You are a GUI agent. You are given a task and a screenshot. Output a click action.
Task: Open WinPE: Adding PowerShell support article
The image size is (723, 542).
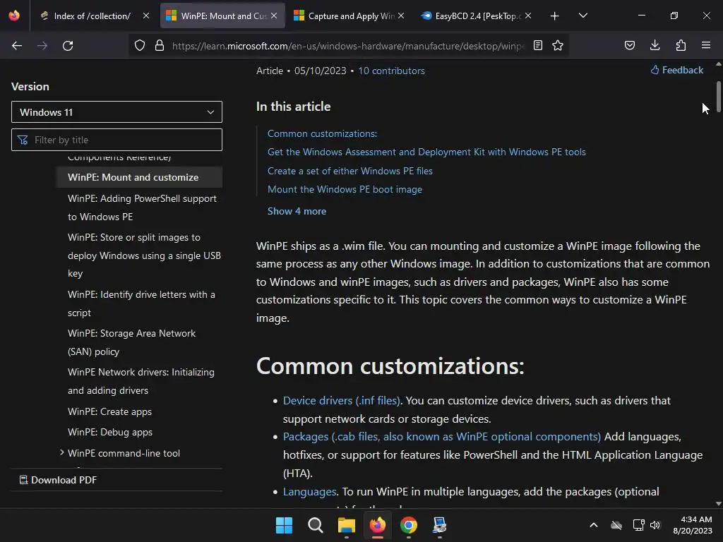pyautogui.click(x=142, y=207)
